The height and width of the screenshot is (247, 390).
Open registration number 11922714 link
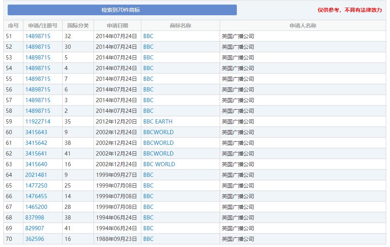(x=38, y=121)
